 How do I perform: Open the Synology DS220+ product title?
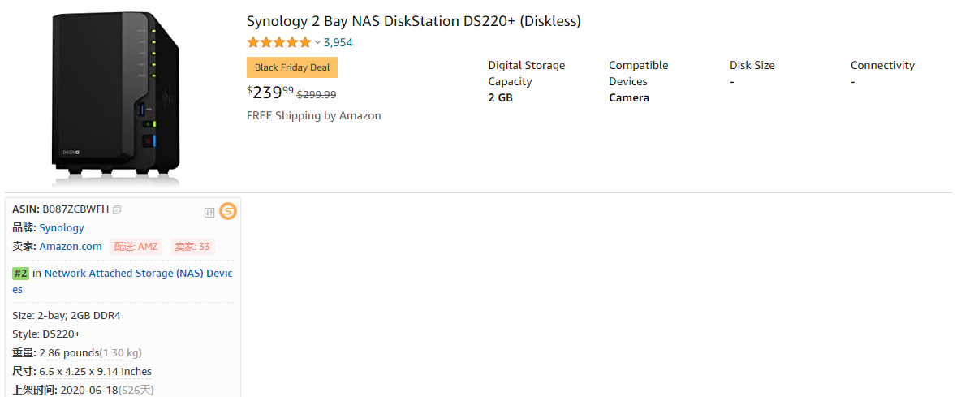tap(413, 21)
